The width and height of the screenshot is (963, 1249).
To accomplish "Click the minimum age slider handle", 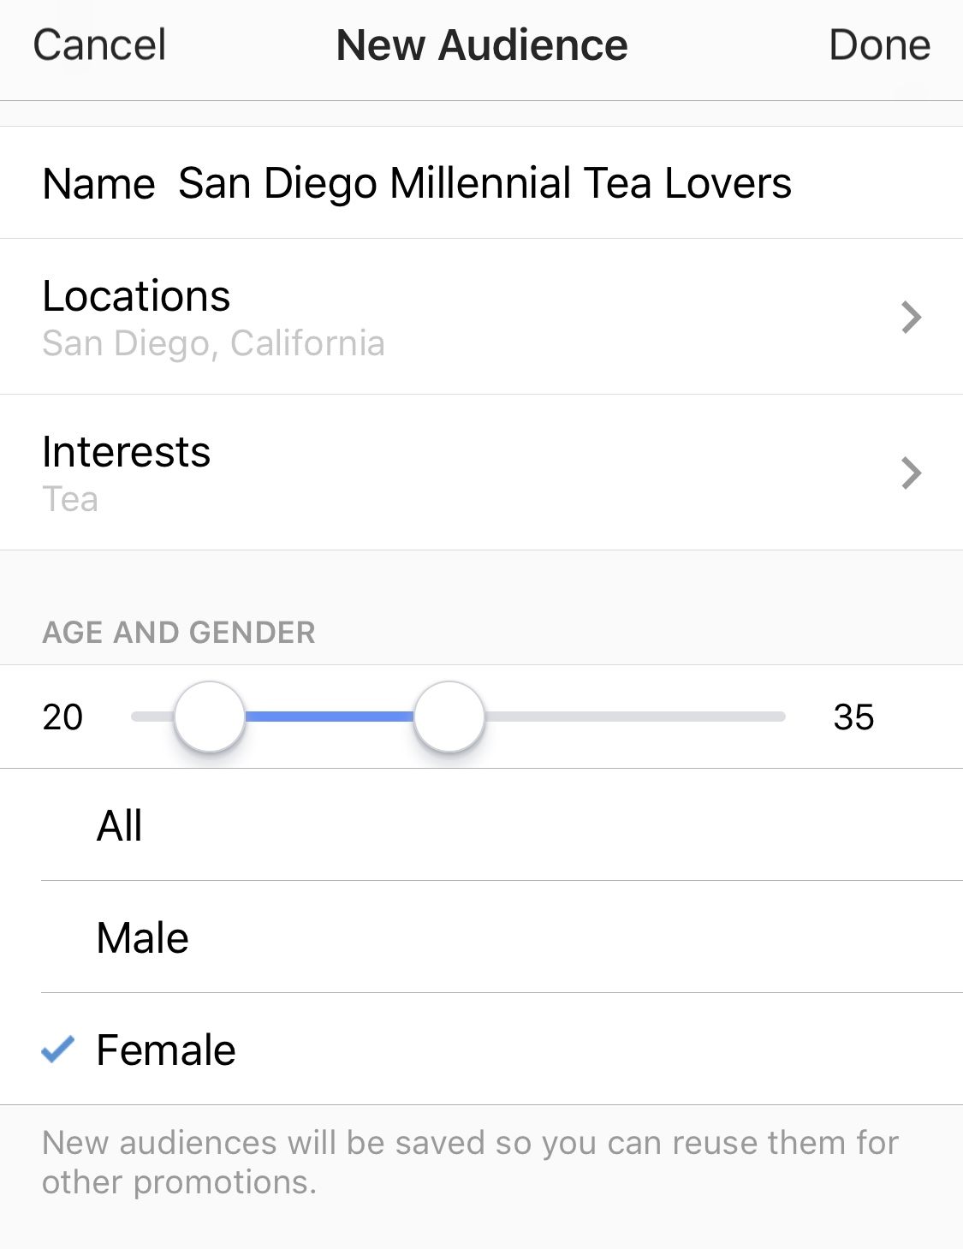I will point(210,717).
